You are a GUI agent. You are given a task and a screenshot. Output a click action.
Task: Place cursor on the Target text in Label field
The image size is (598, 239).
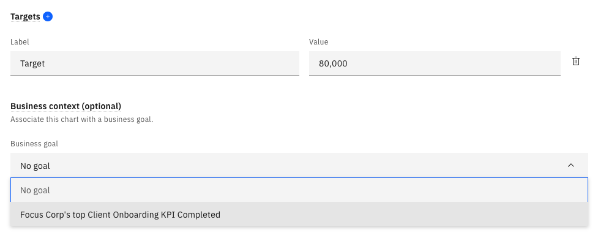[x=32, y=63]
